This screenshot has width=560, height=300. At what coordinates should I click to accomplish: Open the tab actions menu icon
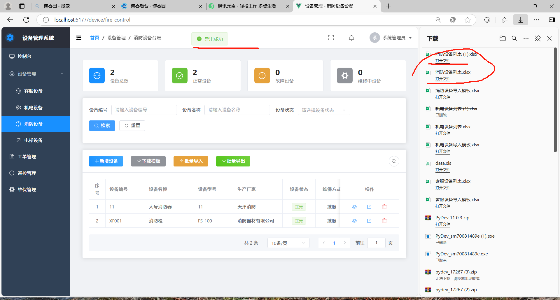coord(22,6)
